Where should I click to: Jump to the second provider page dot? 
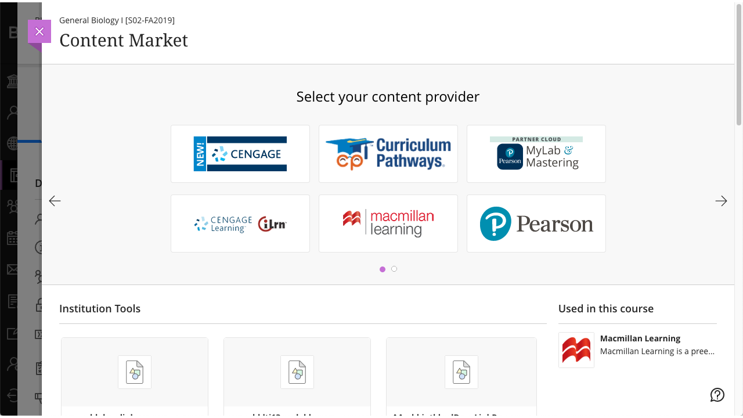394,269
